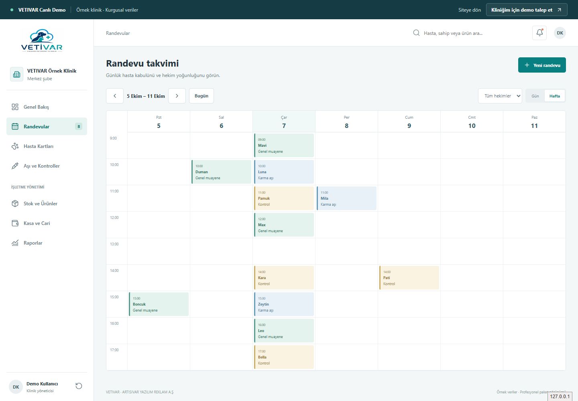Click the Bugün button
The width and height of the screenshot is (578, 401).
[x=201, y=96]
